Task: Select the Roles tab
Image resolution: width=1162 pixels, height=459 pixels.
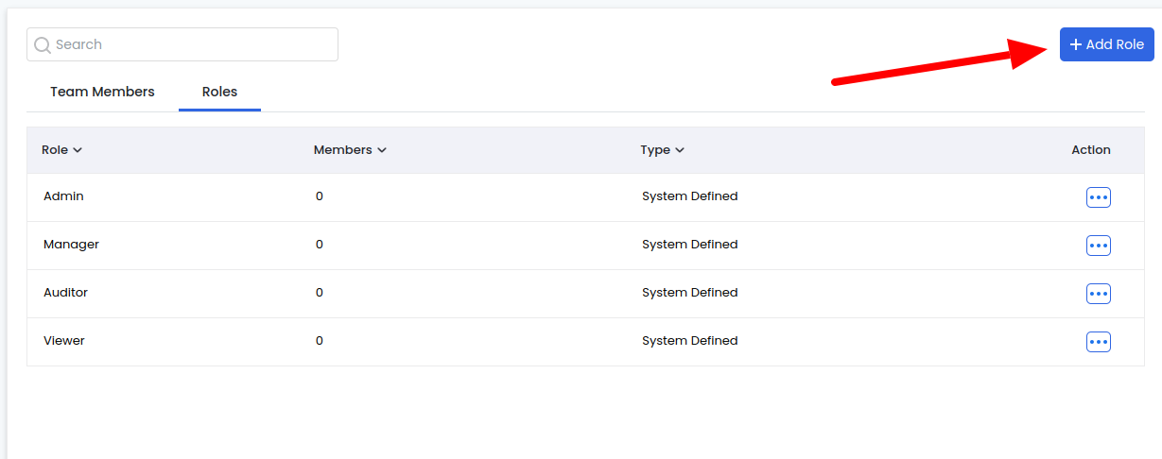Action: pos(219,93)
